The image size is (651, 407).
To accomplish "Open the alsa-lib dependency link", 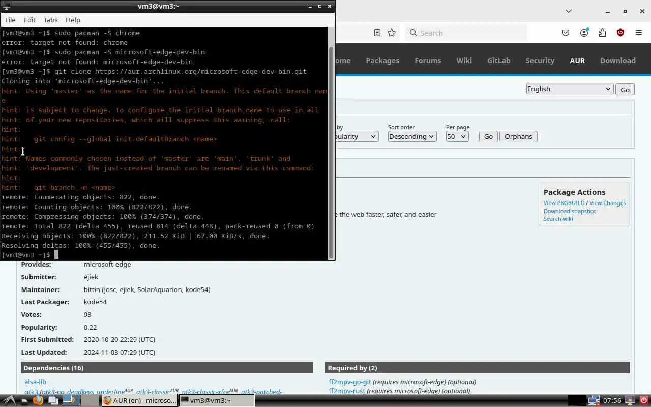I will 35,382.
